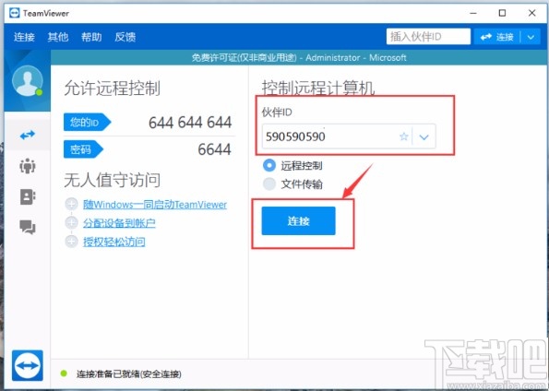Open the Meeting sidebar icon
This screenshot has height=391, width=549.
[28, 166]
